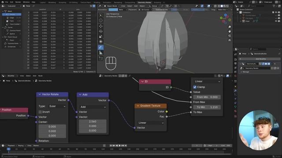The height and width of the screenshot is (158, 282).
Task: Toggle Petal render camera icon in outliner
Action: (x=279, y=21)
